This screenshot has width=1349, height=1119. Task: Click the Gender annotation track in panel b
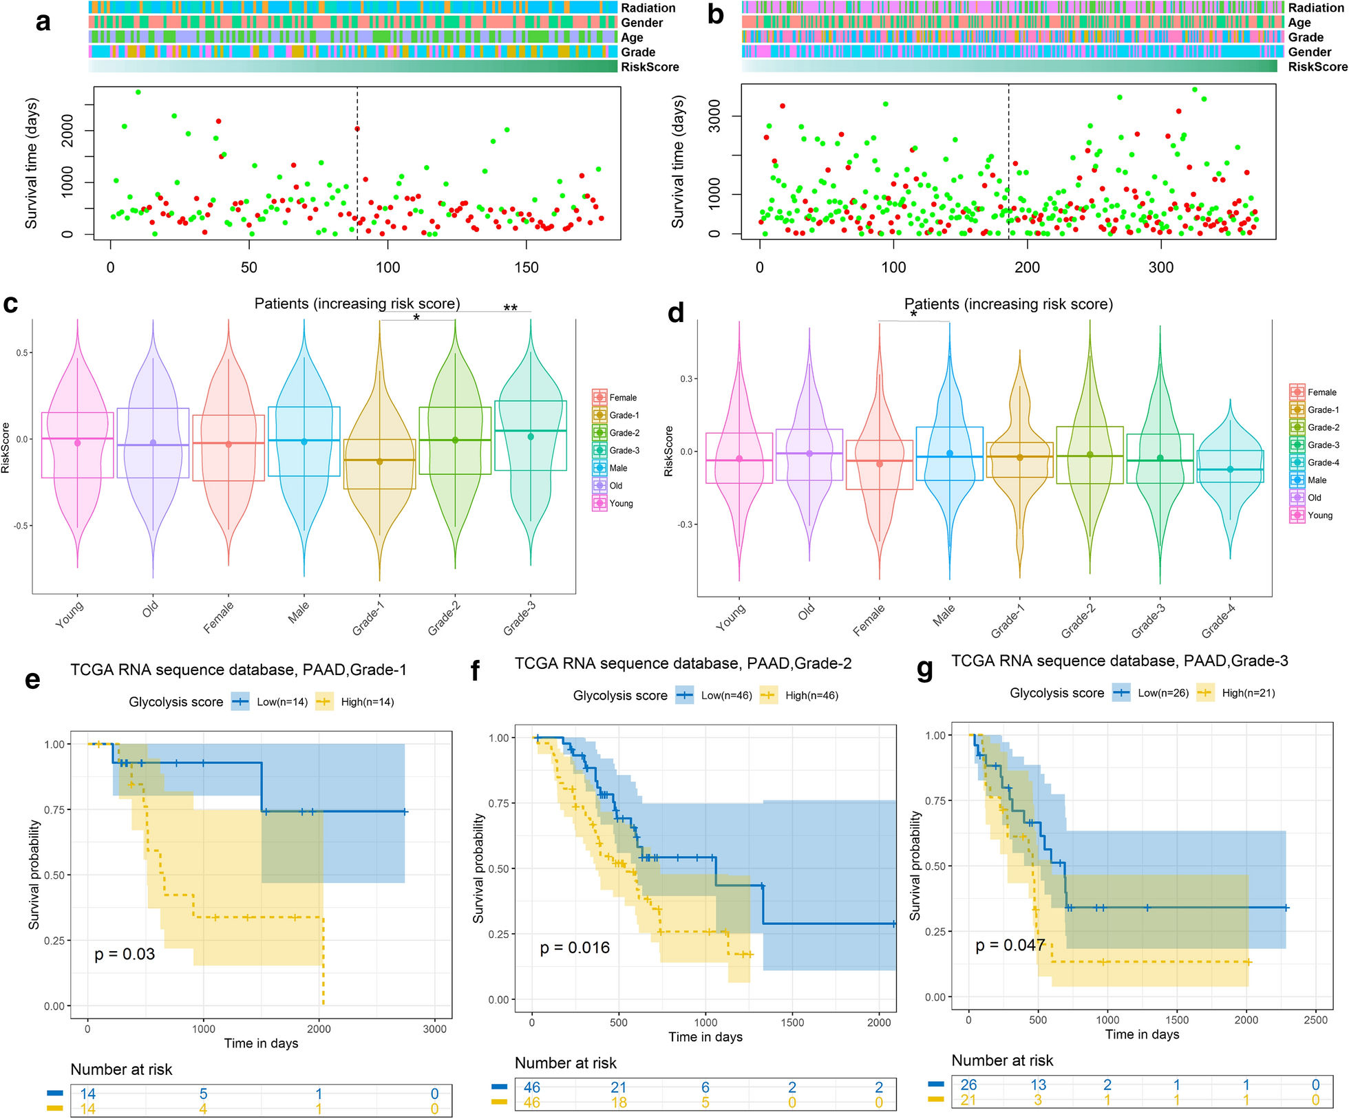click(x=1013, y=52)
